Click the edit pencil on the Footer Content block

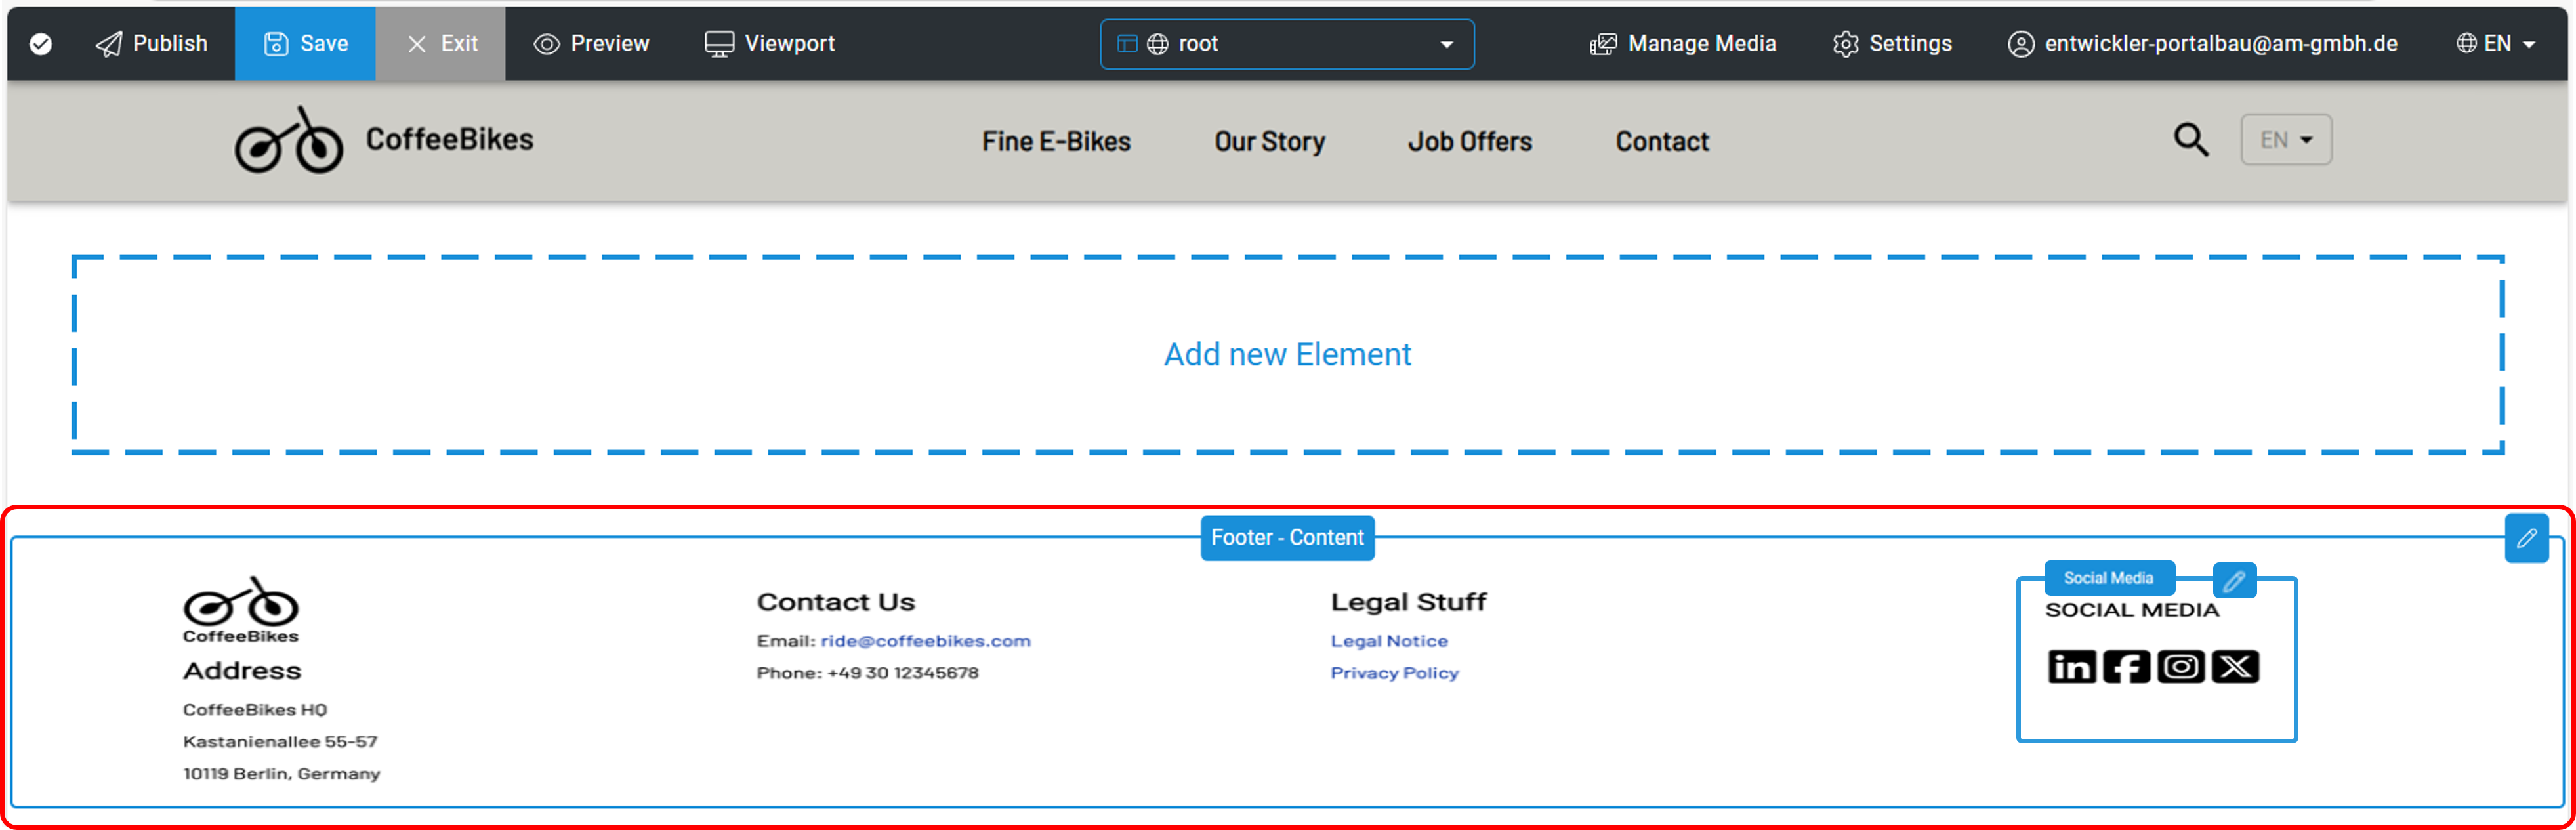click(x=2527, y=539)
